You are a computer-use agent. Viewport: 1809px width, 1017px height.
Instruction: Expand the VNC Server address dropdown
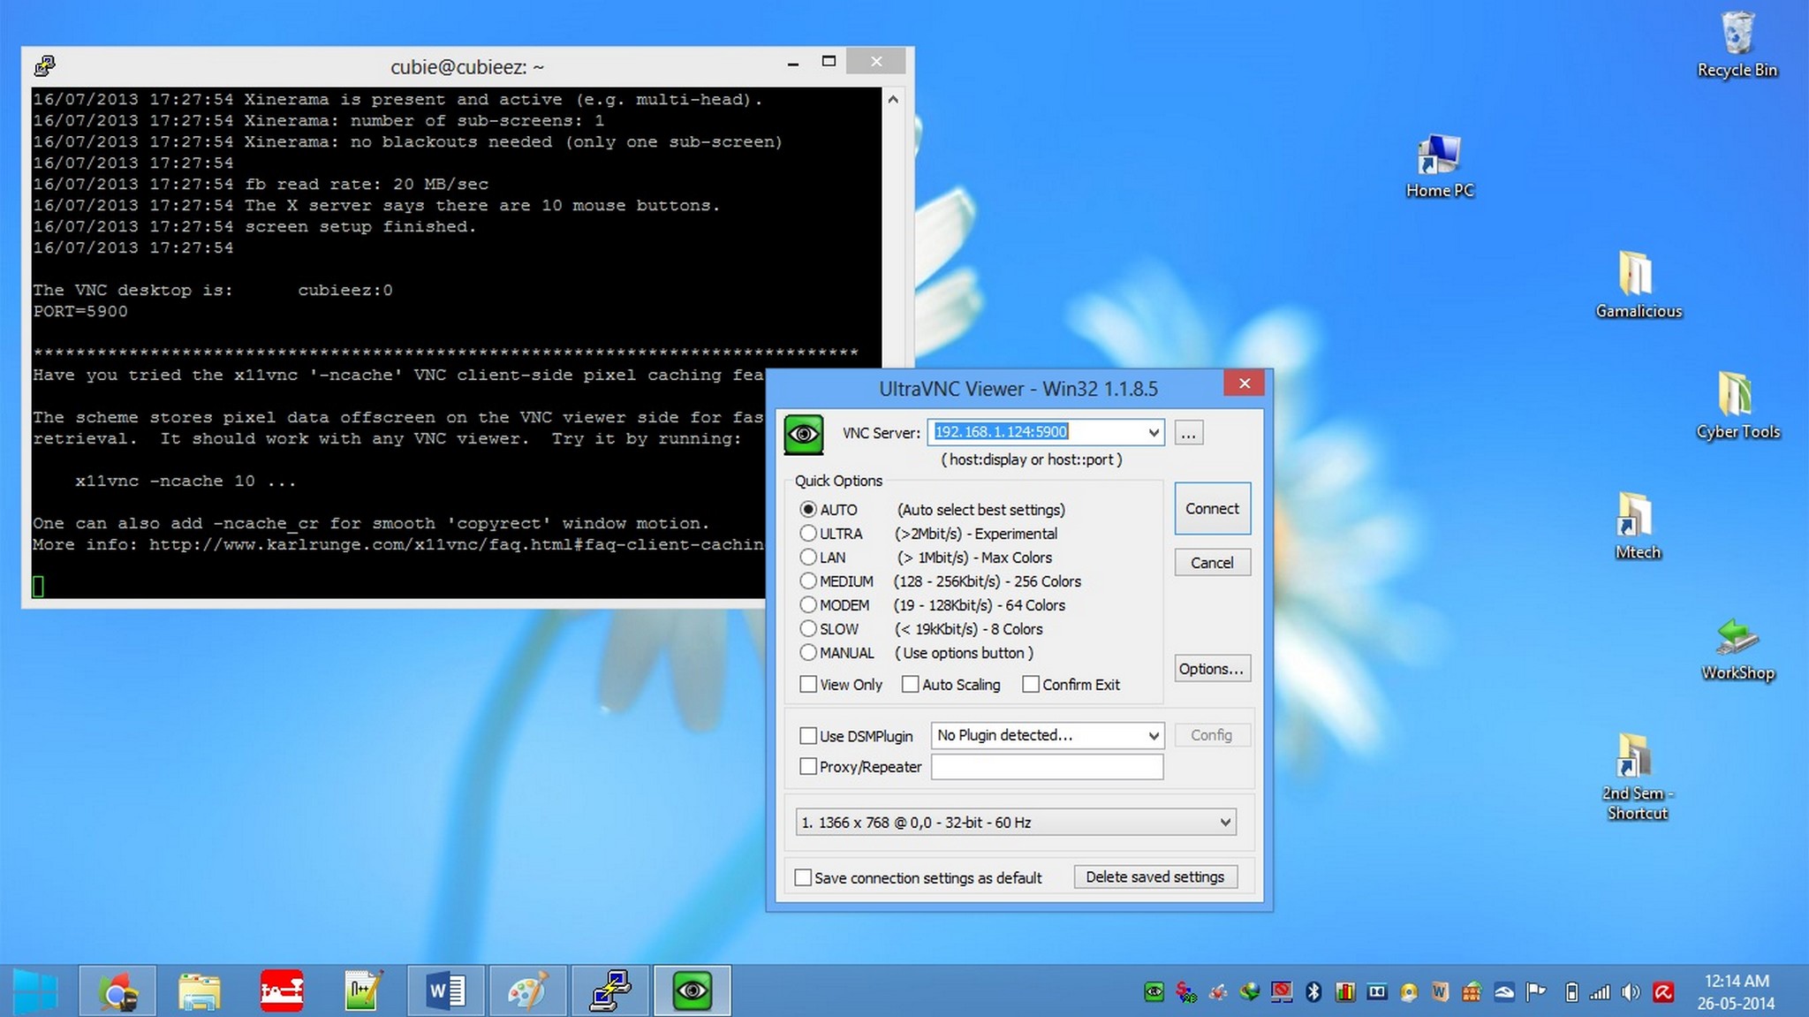point(1151,431)
